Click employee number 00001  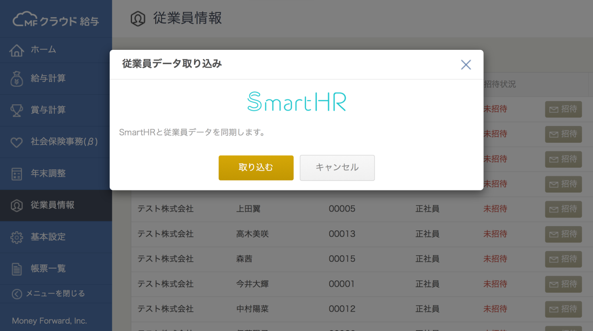pos(342,284)
